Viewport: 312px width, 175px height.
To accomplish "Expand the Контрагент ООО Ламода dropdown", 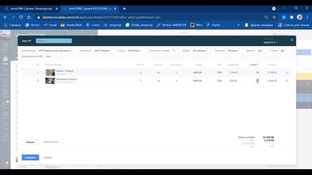I will click(102, 51).
